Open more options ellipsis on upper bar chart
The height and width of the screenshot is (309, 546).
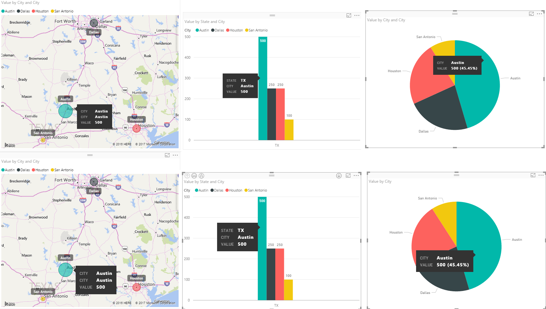pos(357,15)
